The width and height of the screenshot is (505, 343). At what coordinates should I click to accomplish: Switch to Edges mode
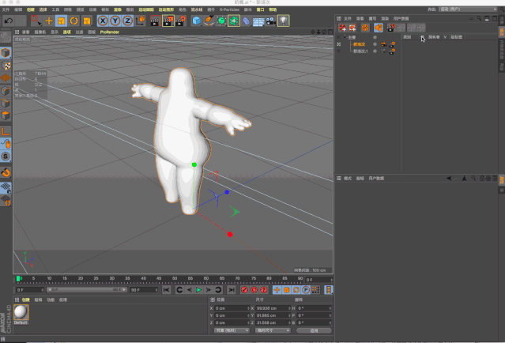pos(6,103)
